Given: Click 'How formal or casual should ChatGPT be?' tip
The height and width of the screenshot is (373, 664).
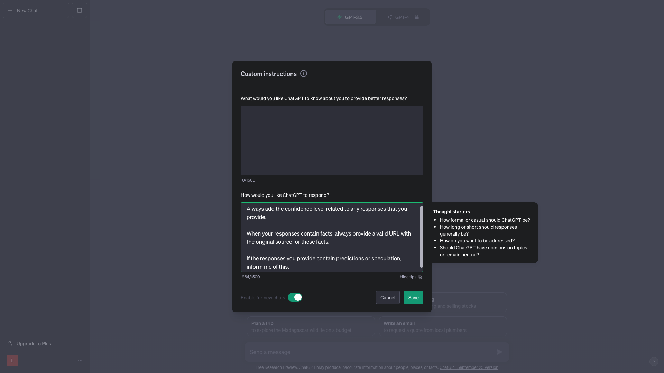Looking at the screenshot, I should tap(485, 220).
